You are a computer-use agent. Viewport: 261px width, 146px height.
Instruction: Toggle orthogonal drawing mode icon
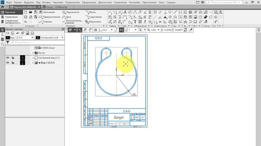click(x=116, y=30)
